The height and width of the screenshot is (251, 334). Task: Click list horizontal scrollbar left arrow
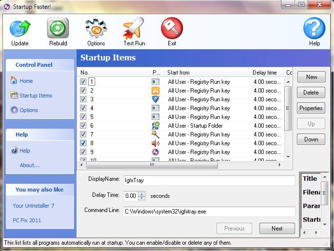tap(81, 165)
